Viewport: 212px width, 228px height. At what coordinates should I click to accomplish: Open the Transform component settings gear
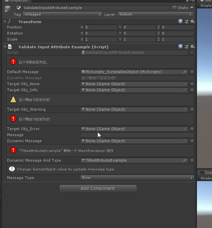[192, 21]
